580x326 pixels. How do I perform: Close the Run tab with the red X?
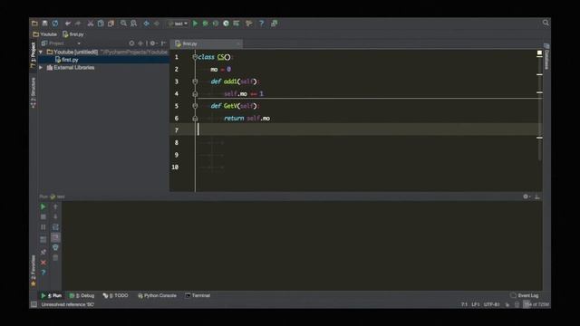(x=43, y=263)
